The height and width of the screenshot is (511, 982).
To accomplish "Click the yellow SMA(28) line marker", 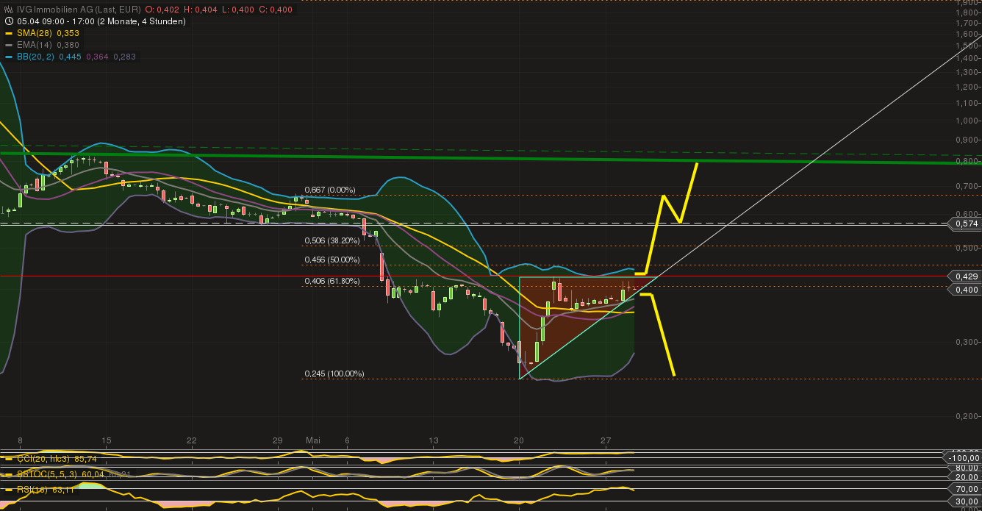I will 8,33.
